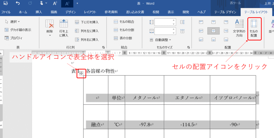The height and width of the screenshot is (138, 274).
Task: Click the row height input field
Action: [x=163, y=22]
